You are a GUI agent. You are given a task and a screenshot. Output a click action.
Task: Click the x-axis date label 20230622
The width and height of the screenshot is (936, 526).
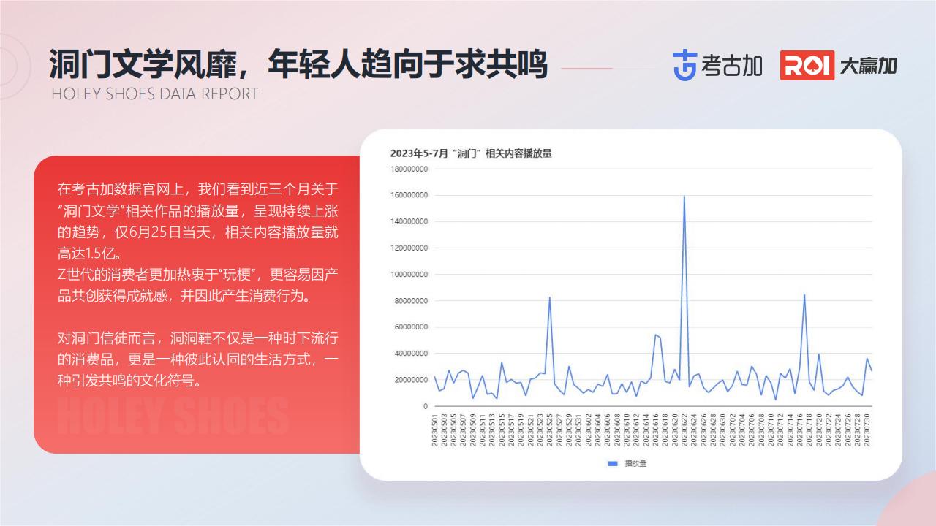(x=684, y=430)
